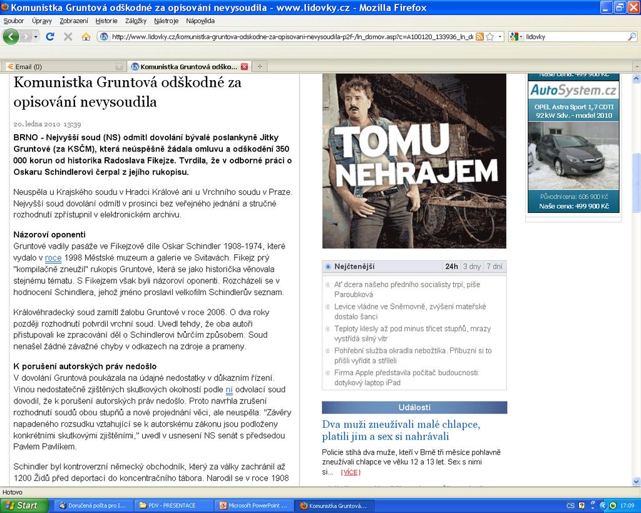Image resolution: width=641 pixels, height=513 pixels.
Task: Switch Nejčtenější to 3 dny tab
Action: coord(472,267)
